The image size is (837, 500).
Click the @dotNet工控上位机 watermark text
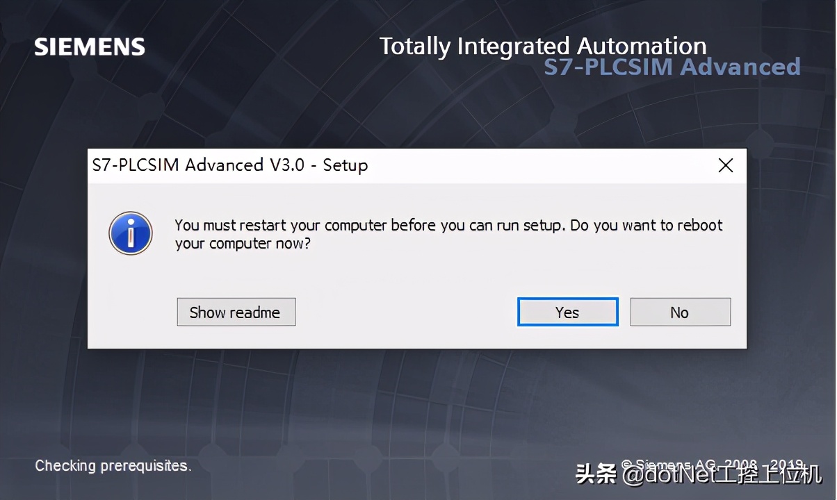[722, 475]
